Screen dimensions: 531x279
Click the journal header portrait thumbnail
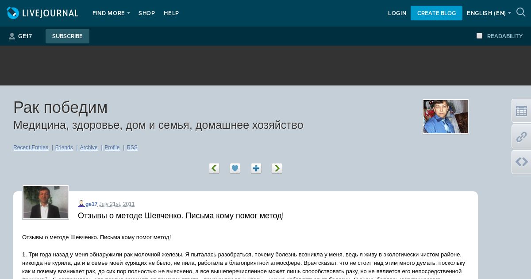click(446, 116)
